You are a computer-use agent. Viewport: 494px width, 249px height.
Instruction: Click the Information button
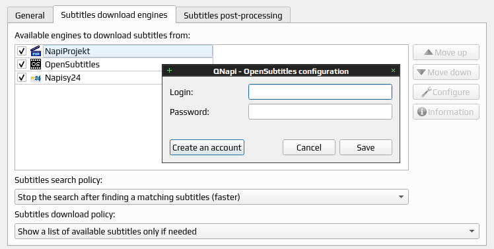446,112
